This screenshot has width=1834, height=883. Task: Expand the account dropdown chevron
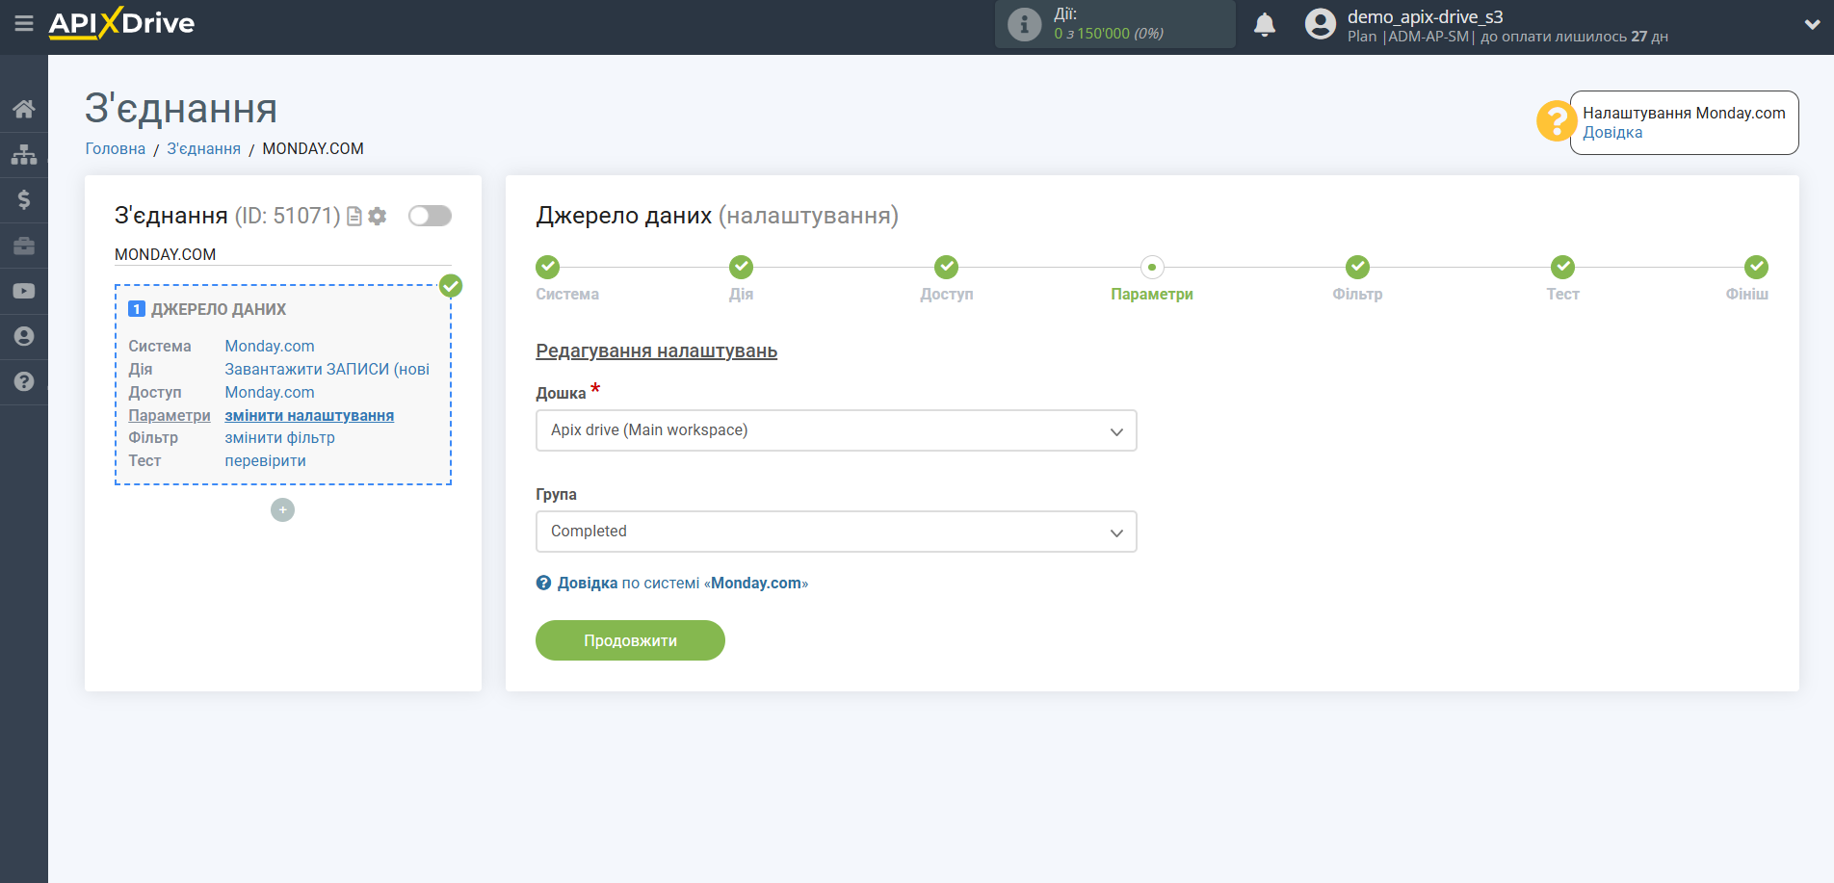point(1812,25)
